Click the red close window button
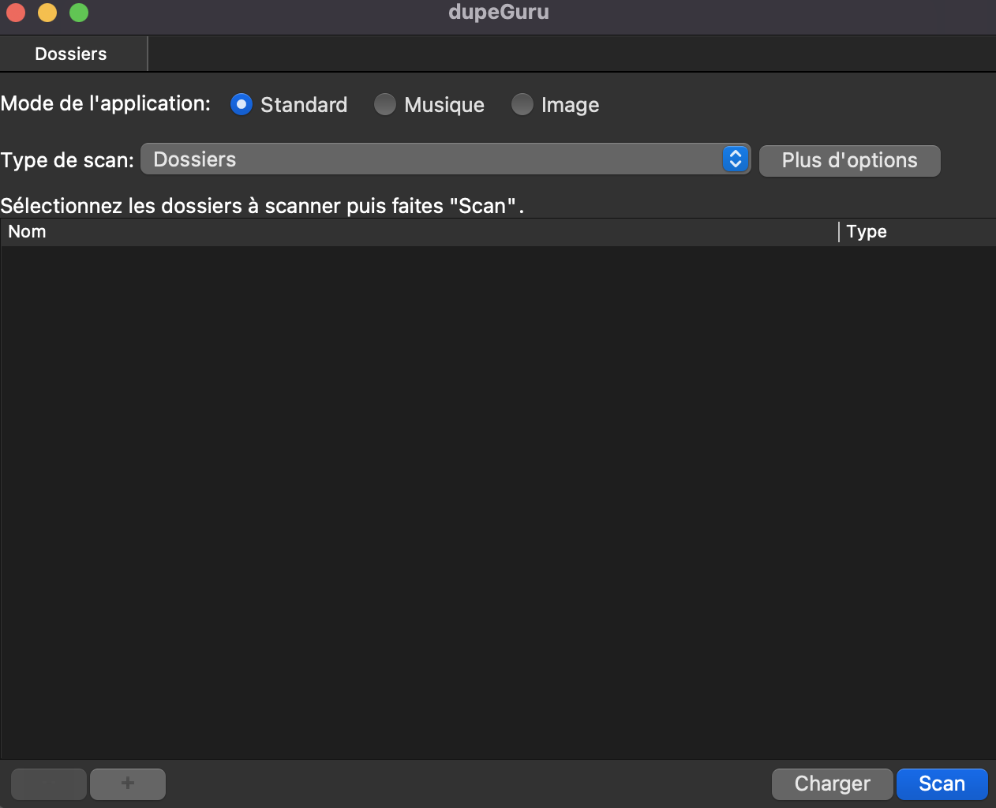Viewport: 996px width, 808px height. 16,13
